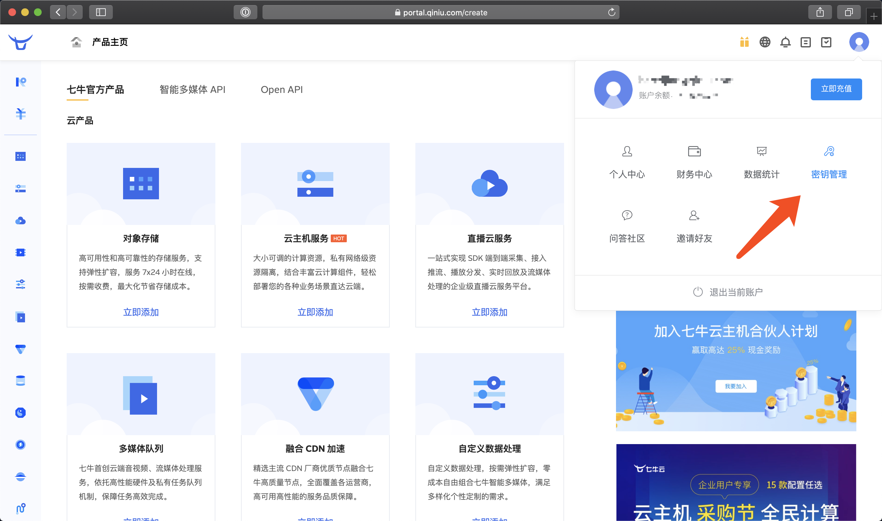Open the CDN triangle icon in sidebar
This screenshot has height=521, width=882.
click(x=21, y=349)
